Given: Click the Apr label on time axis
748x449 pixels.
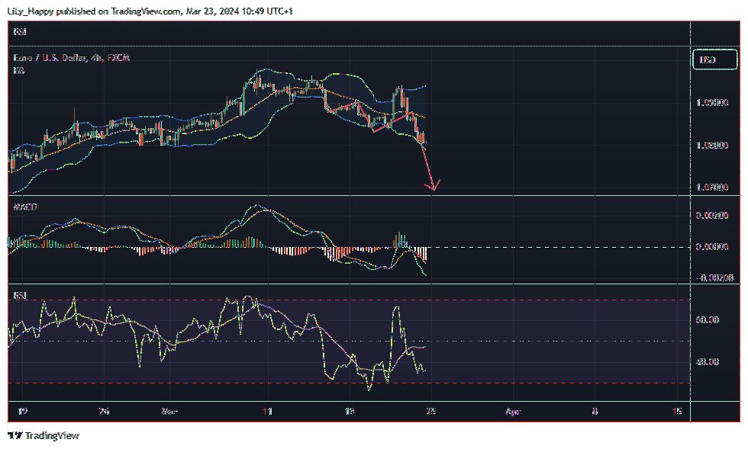Looking at the screenshot, I should 513,411.
